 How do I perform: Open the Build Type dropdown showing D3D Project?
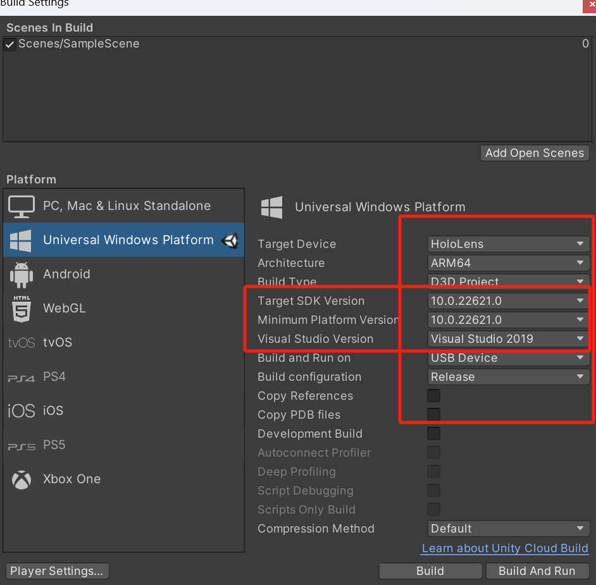point(508,281)
